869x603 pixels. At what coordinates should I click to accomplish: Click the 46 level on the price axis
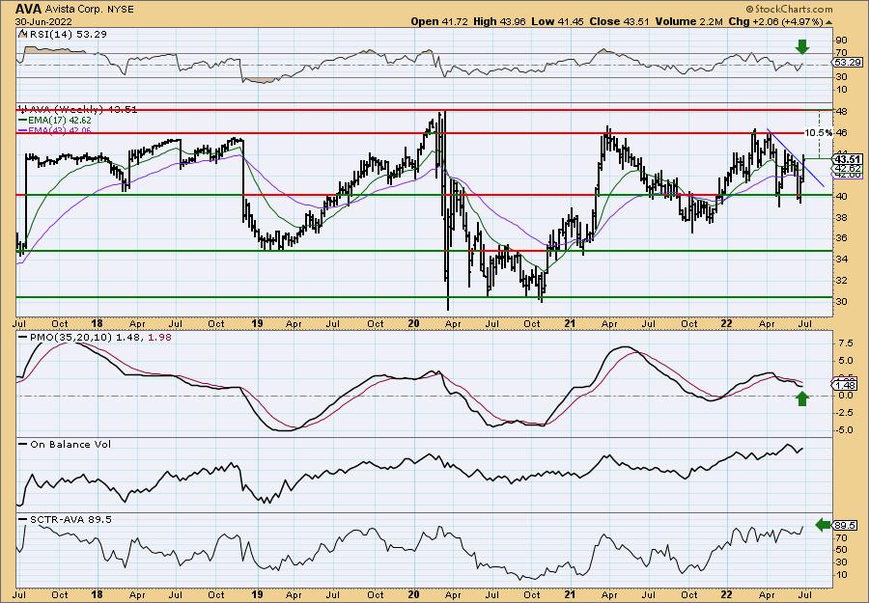(x=841, y=132)
